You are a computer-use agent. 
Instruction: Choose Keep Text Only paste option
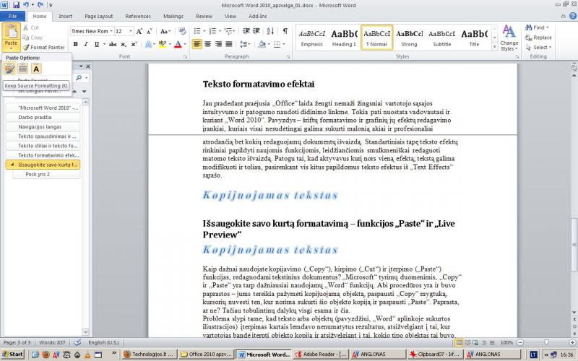[x=36, y=68]
